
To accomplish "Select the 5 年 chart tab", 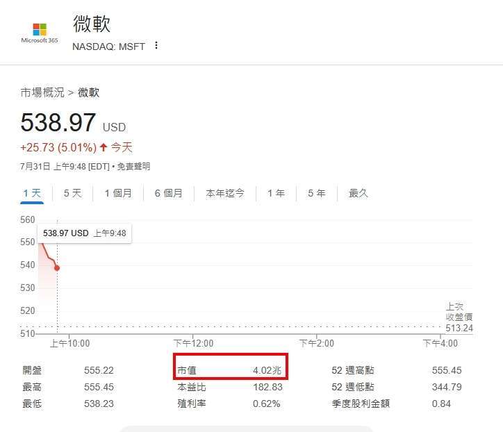I will 316,193.
